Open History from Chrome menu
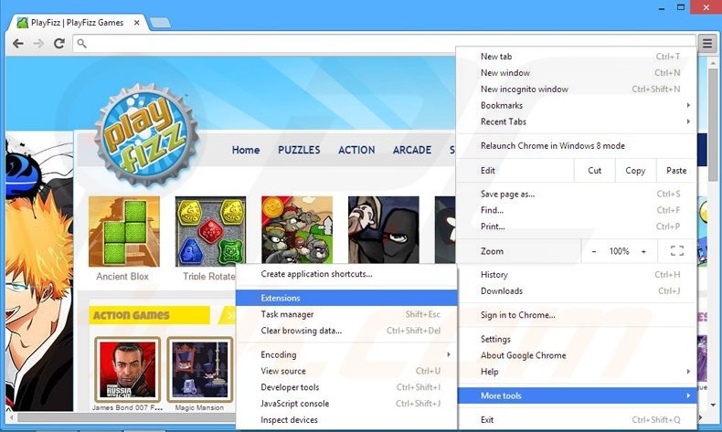Screen dimensions: 722x432 pos(577,275)
